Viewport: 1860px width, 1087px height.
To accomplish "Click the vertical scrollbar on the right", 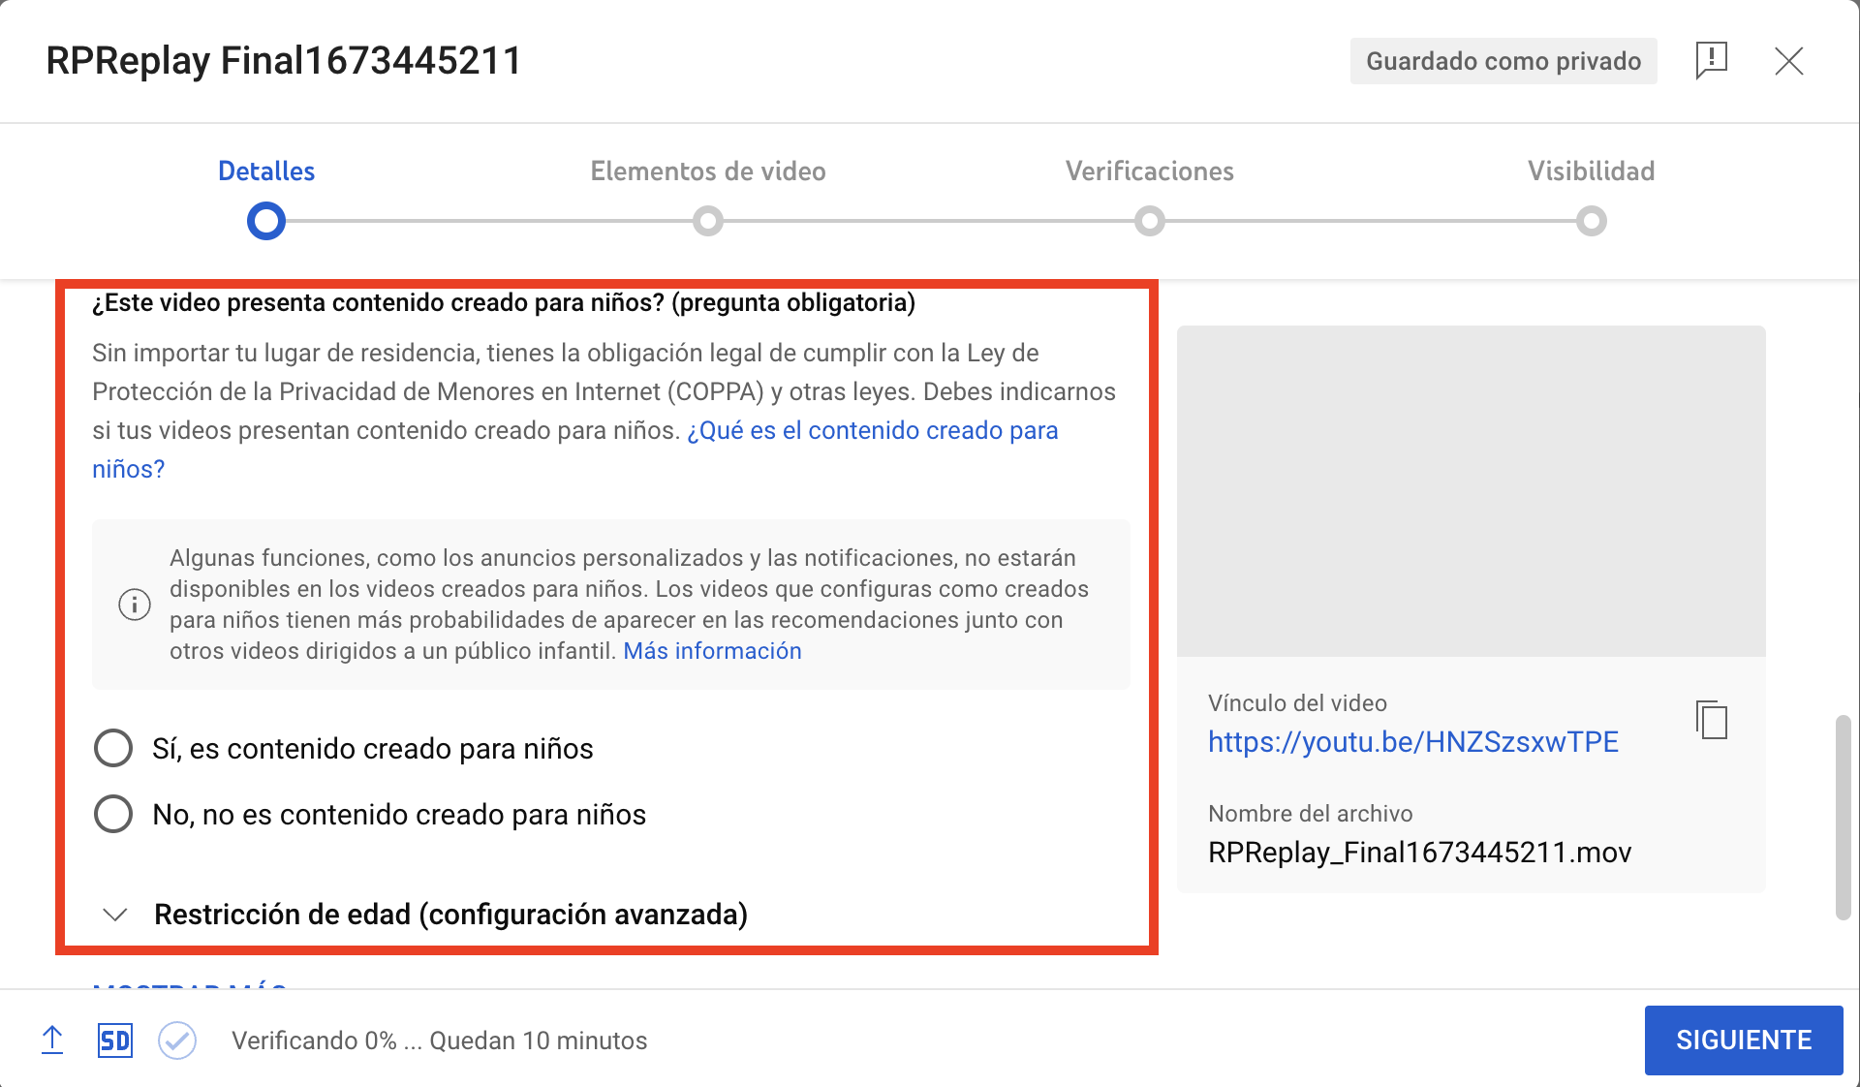I will click(x=1843, y=817).
